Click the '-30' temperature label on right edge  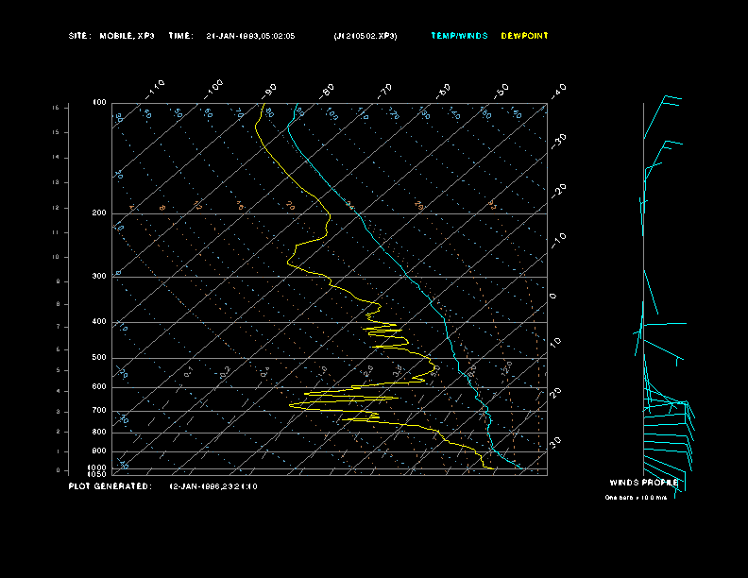point(558,141)
